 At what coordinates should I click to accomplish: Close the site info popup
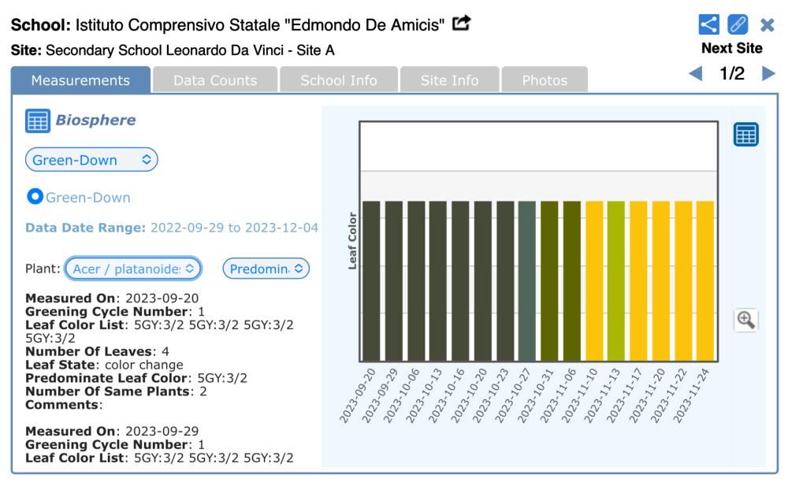click(x=767, y=24)
